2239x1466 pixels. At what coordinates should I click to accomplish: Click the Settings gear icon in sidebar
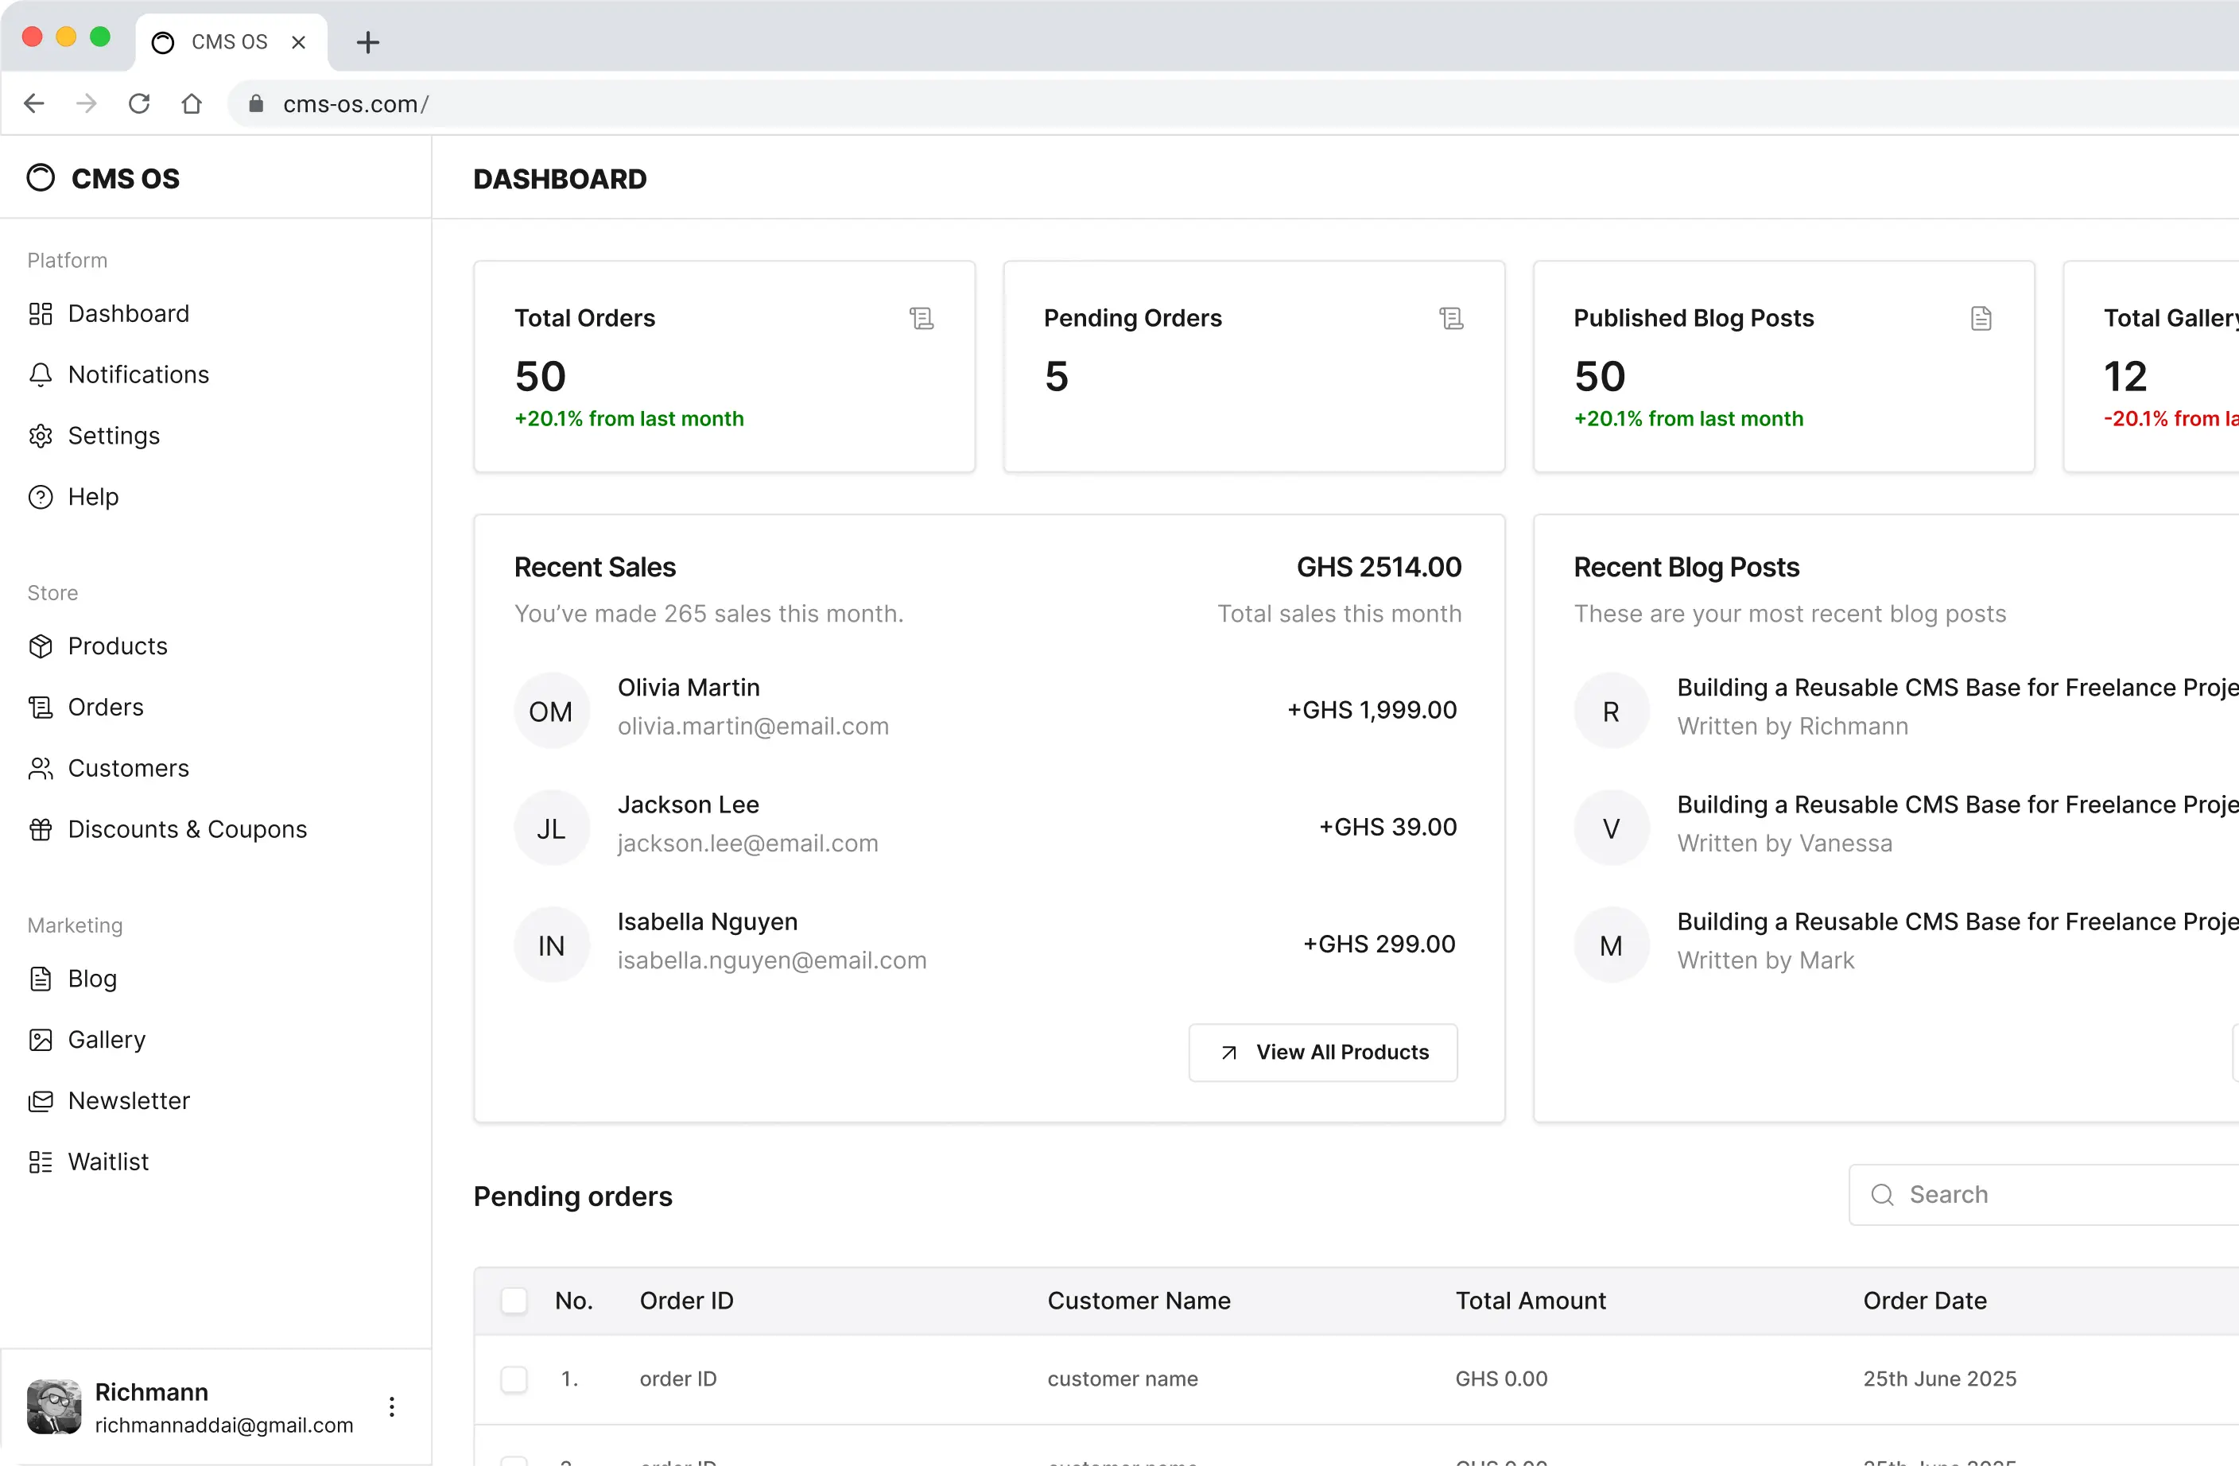[x=41, y=436]
